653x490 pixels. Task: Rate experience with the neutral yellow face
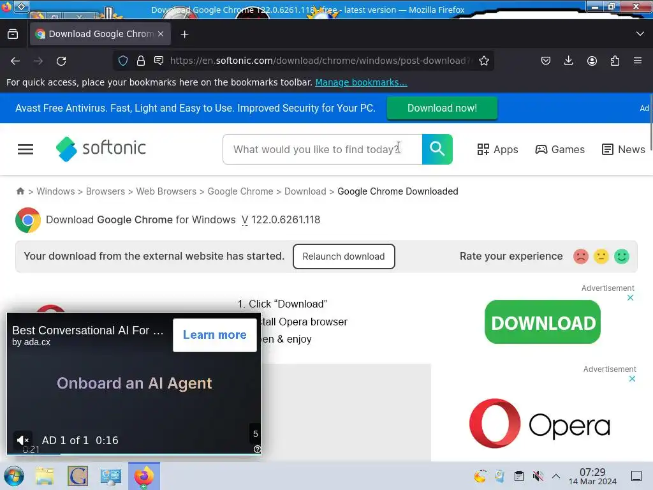601,256
